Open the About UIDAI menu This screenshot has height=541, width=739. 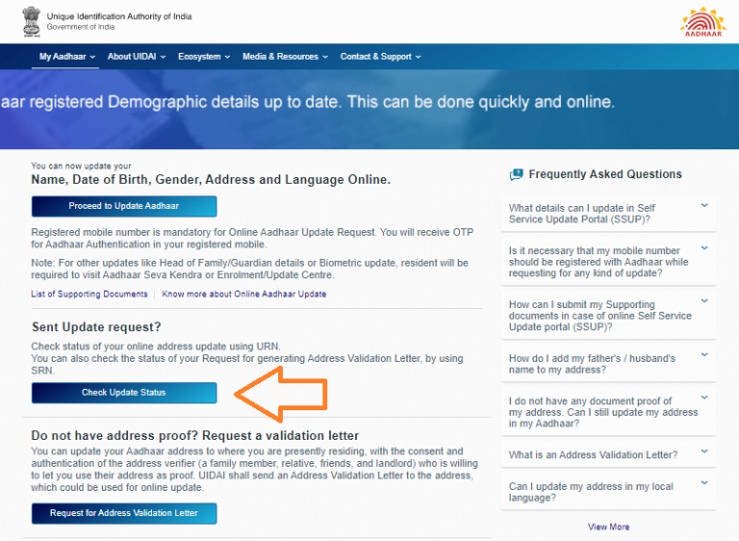[137, 57]
